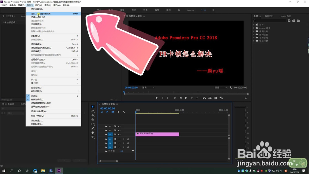Choose 应用视频过渡(V) menu item

click(53, 60)
